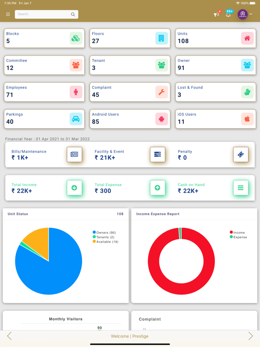Viewport: 260px width, 347px height.
Task: Click the Welcome | Prestige banner text
Action: pos(130,336)
